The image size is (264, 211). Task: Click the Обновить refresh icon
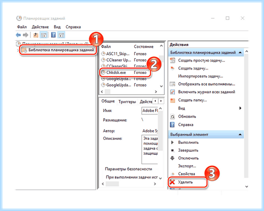(x=172, y=116)
